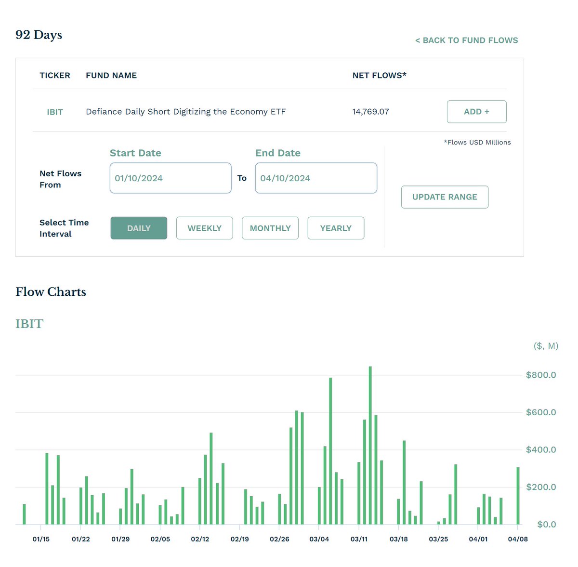Open the IBIT ticker link in table
Viewport: 578px width, 567px height.
[x=55, y=112]
